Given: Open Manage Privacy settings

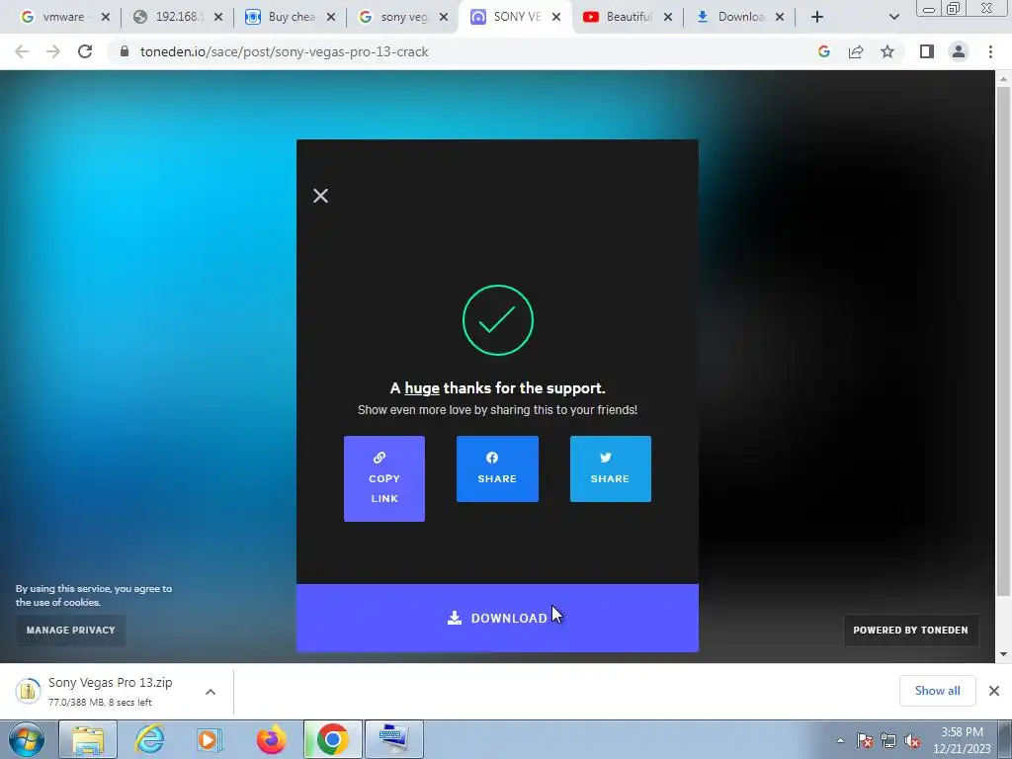Looking at the screenshot, I should click(x=70, y=630).
